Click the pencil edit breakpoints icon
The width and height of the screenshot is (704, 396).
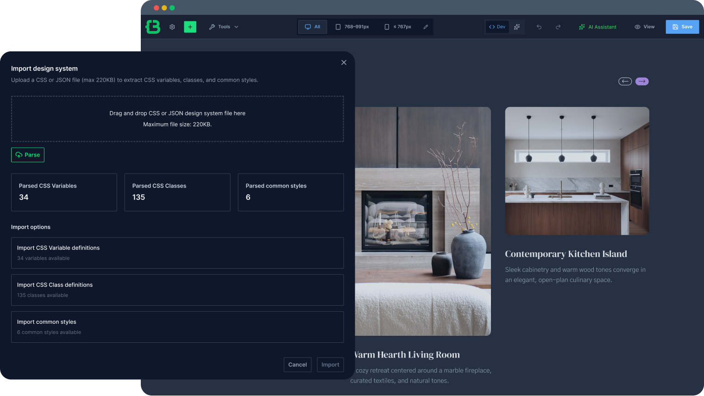point(426,27)
